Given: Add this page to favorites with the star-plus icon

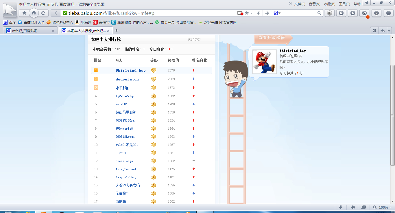Looking at the screenshot, I should 247,13.
